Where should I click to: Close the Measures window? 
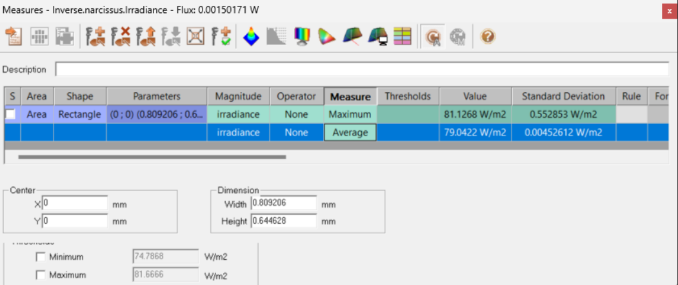670,12
